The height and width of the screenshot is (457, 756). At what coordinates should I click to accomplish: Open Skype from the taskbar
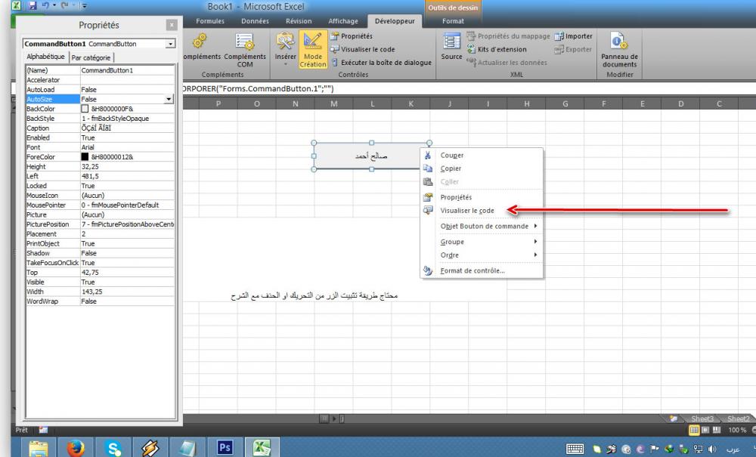113,449
